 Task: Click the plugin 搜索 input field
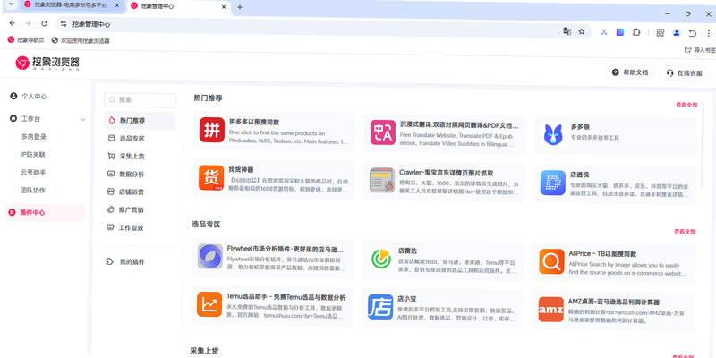click(140, 99)
